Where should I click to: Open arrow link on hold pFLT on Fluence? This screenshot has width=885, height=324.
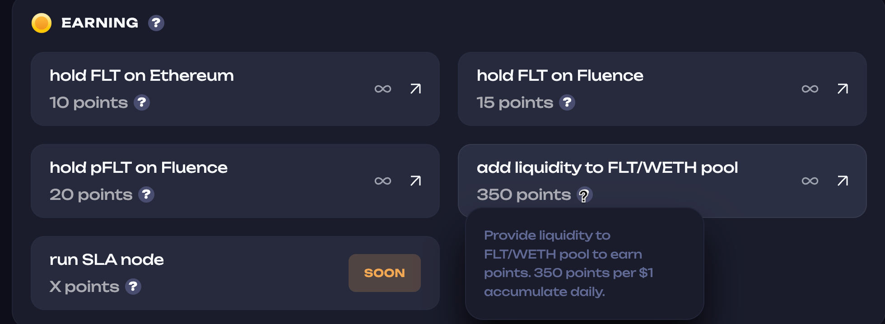[x=415, y=181]
